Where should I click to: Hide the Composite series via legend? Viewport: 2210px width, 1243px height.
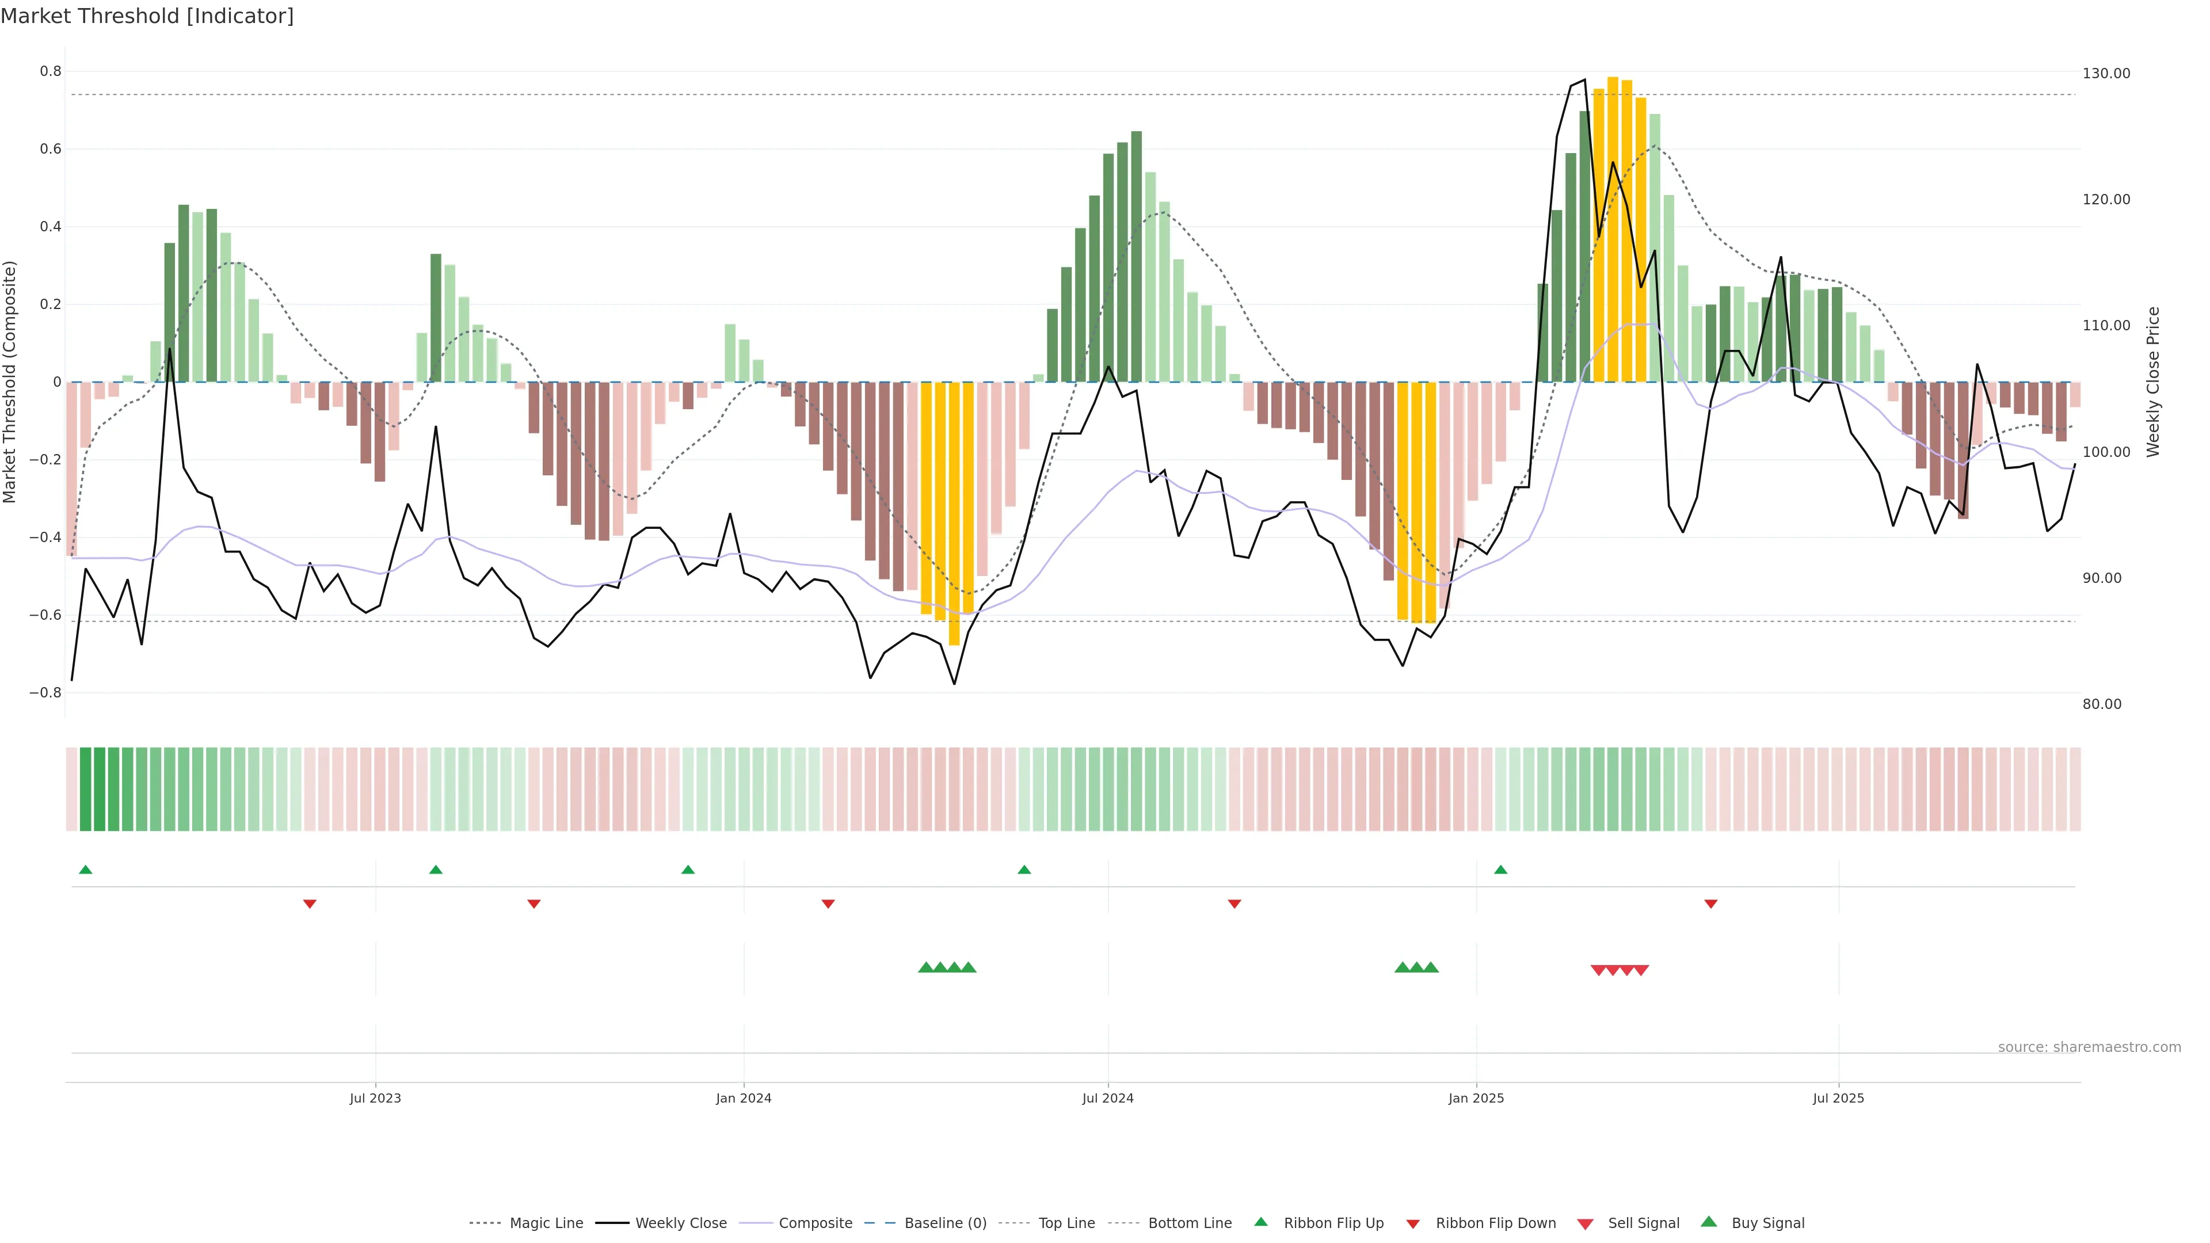[815, 1223]
